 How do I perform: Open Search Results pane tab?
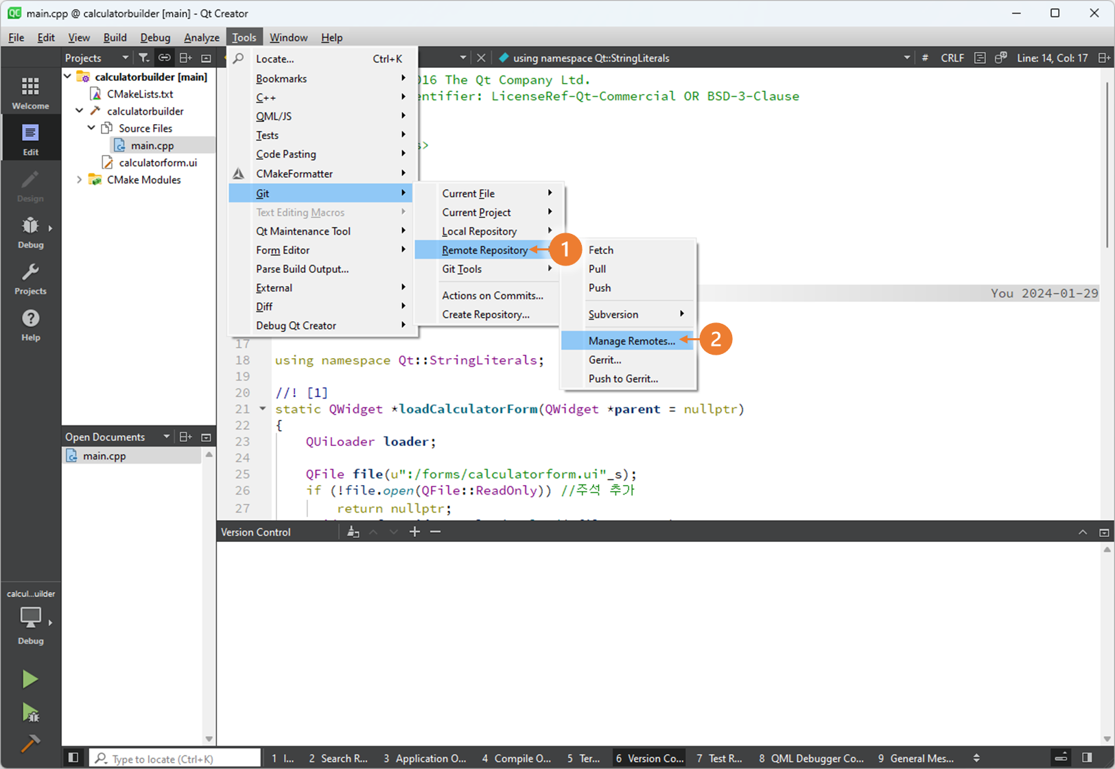coord(338,758)
